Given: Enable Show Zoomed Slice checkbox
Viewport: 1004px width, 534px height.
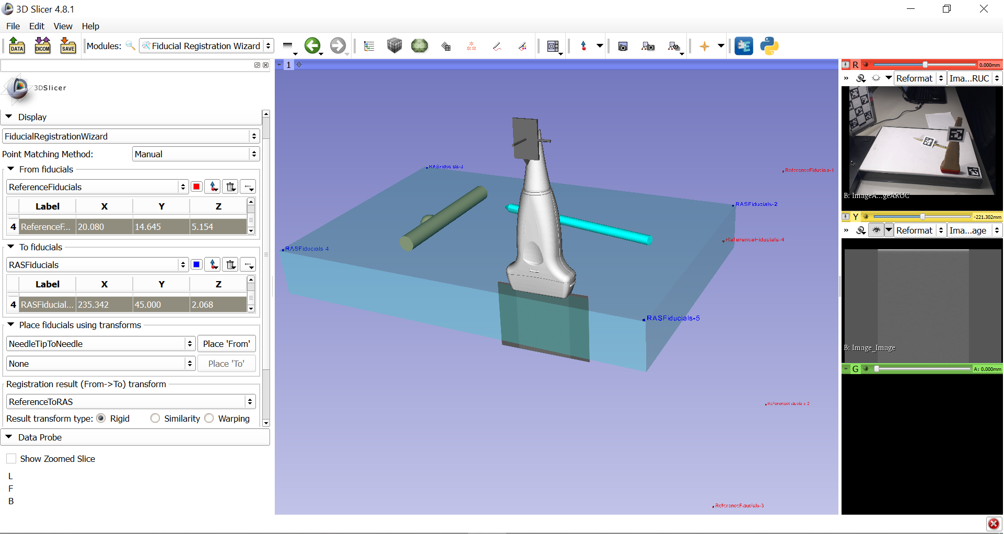Looking at the screenshot, I should (11, 459).
